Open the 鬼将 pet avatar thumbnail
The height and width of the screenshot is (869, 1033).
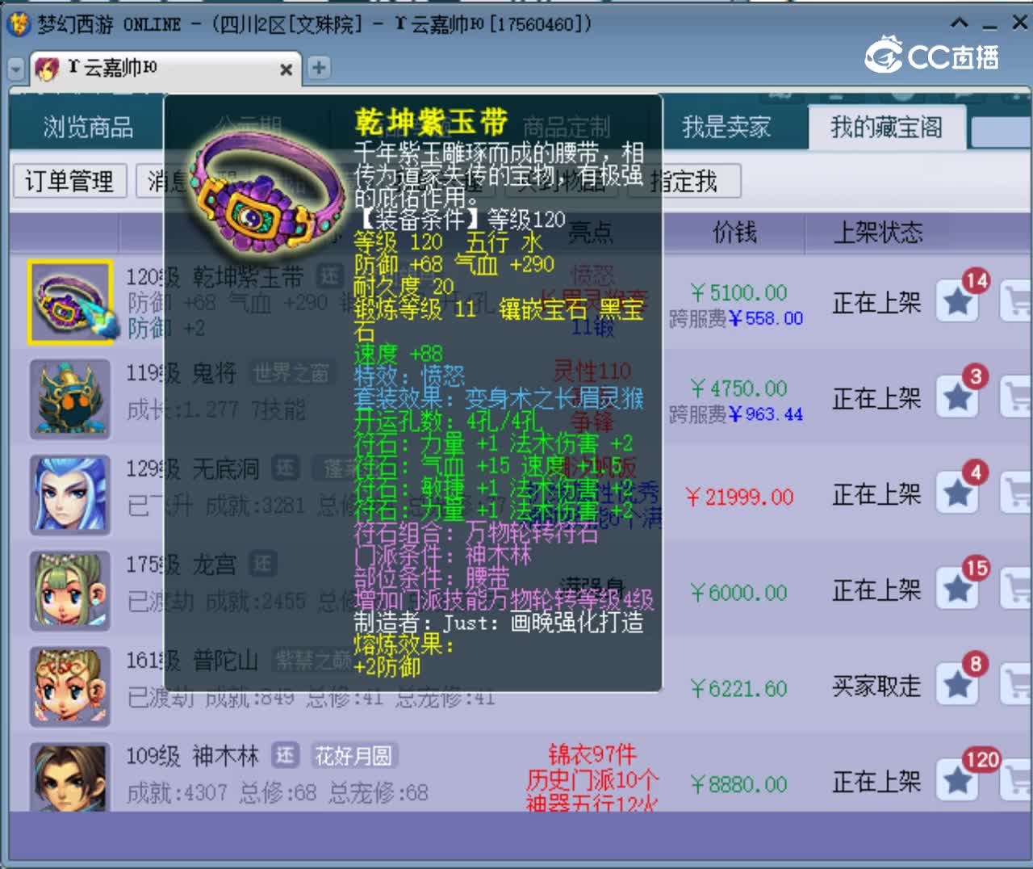69,399
